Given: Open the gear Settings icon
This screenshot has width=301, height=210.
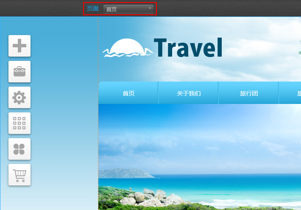Looking at the screenshot, I should pos(20,98).
